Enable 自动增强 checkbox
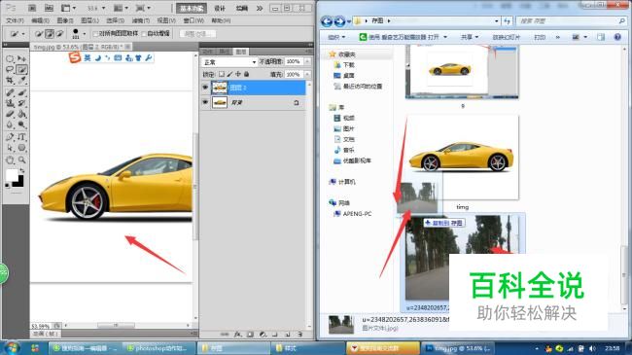Viewport: 632px width, 355px height. point(144,34)
